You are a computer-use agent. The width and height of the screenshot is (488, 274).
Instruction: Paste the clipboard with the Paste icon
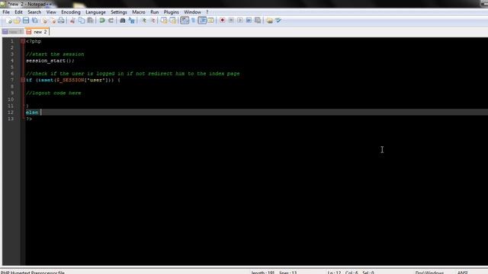click(x=90, y=21)
